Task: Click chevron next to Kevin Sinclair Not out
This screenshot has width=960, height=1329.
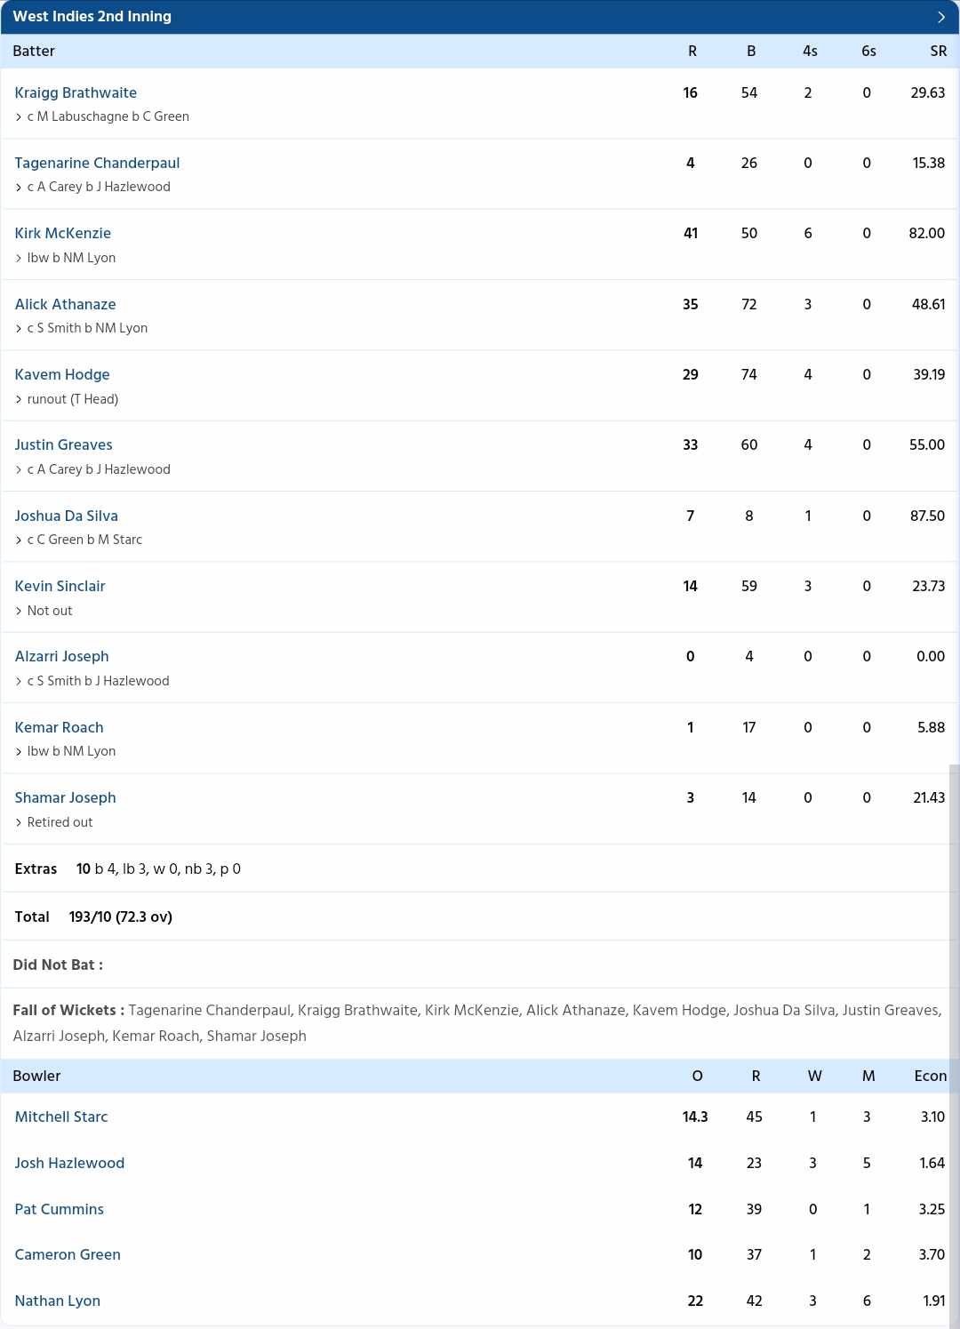Action: (x=19, y=612)
